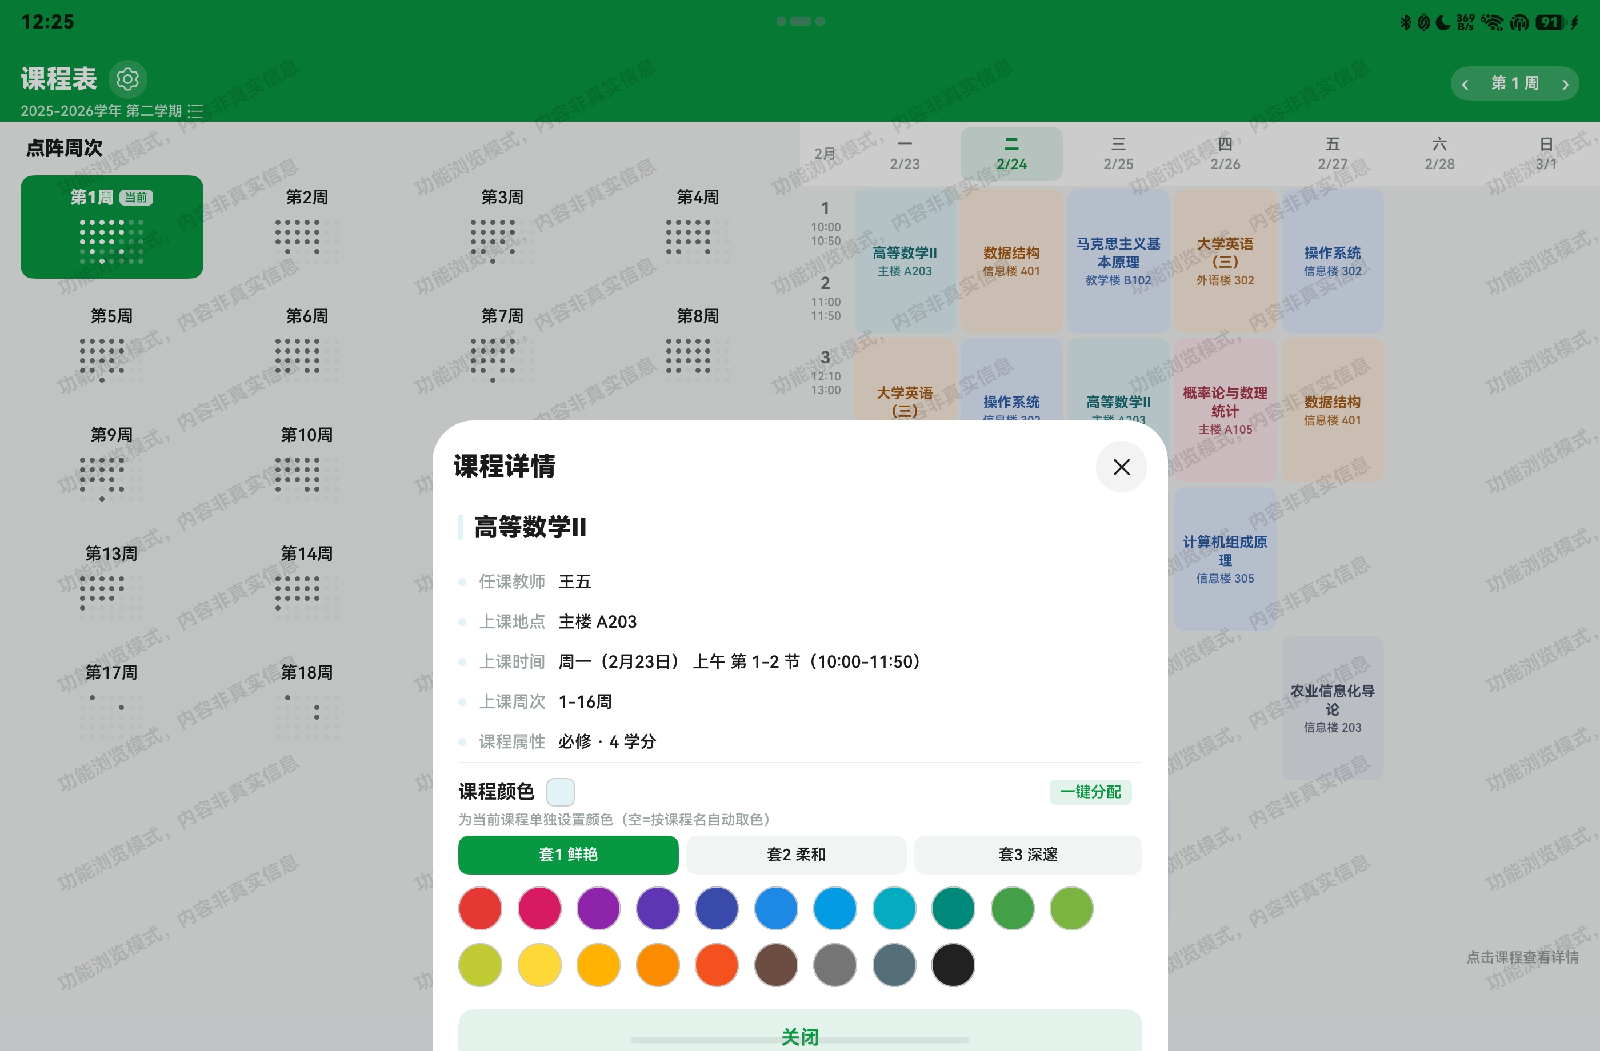Close the 课程详情 dialog with X
Viewport: 1600px width, 1051px height.
(x=1121, y=467)
